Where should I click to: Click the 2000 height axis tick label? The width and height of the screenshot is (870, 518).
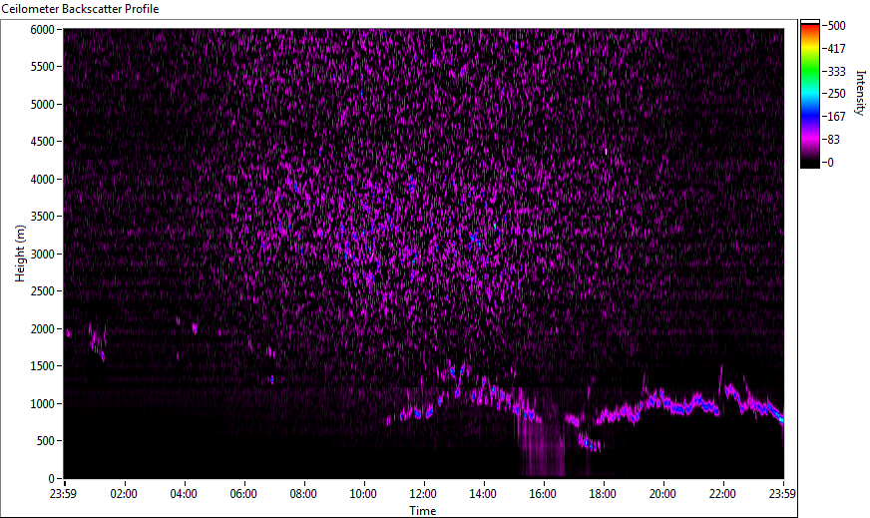(x=42, y=329)
